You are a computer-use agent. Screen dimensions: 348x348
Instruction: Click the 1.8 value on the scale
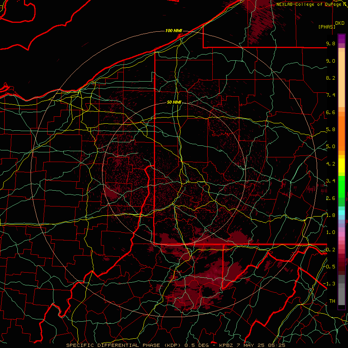pyautogui.click(x=331, y=215)
